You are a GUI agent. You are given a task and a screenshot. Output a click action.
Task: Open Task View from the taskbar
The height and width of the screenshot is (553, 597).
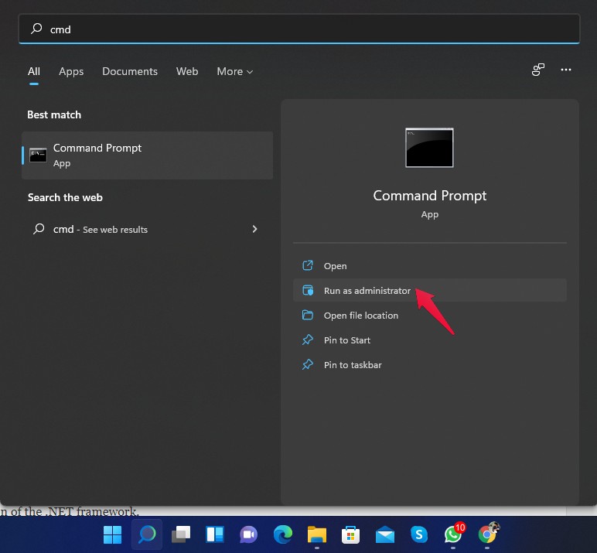[x=181, y=534]
